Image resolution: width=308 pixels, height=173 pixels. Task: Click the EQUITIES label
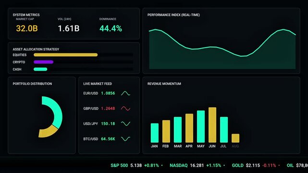click(20, 55)
